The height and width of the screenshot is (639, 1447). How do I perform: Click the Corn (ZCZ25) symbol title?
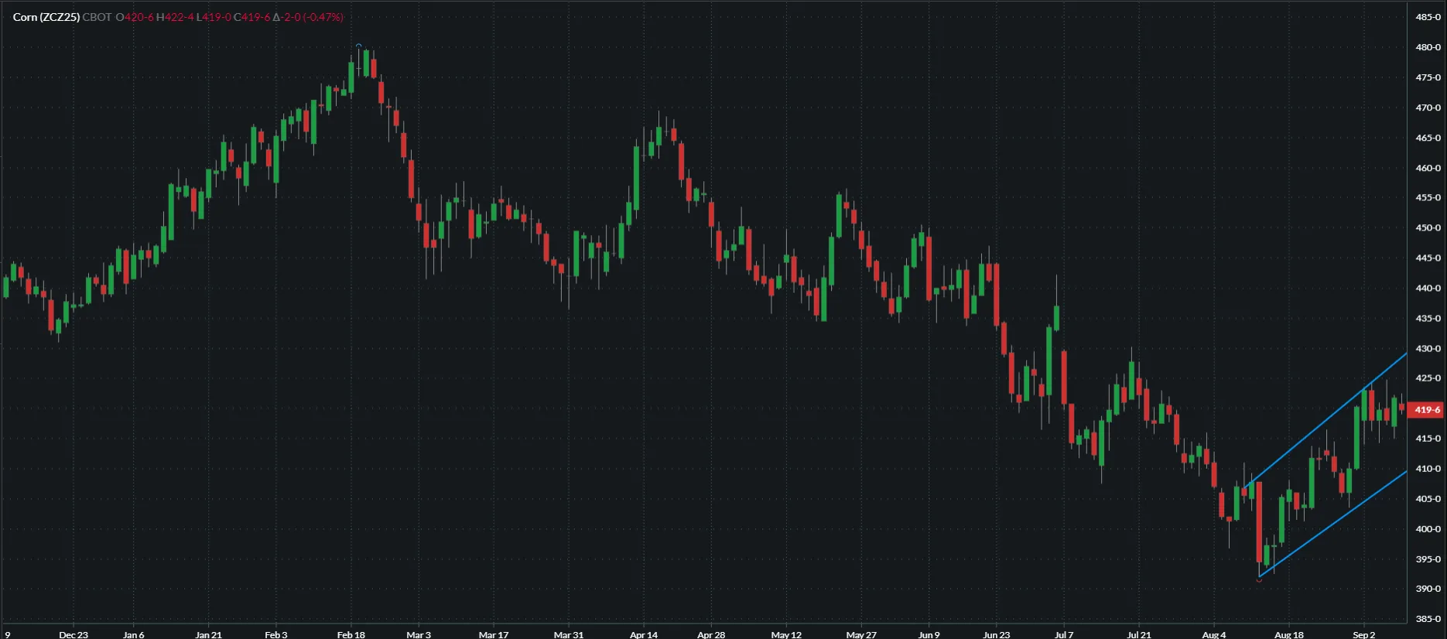(x=46, y=17)
